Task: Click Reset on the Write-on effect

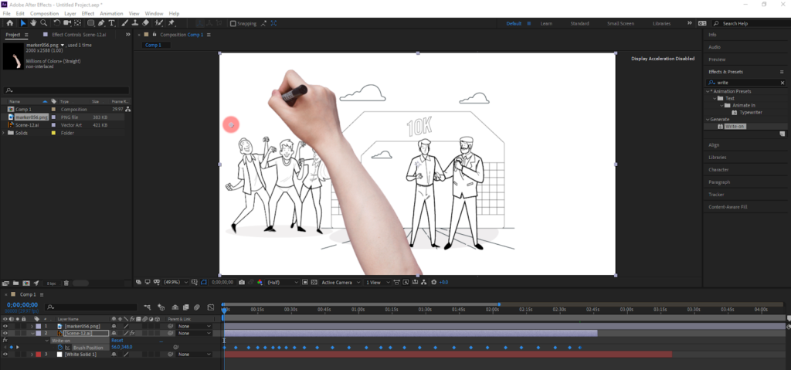Action: pos(117,340)
